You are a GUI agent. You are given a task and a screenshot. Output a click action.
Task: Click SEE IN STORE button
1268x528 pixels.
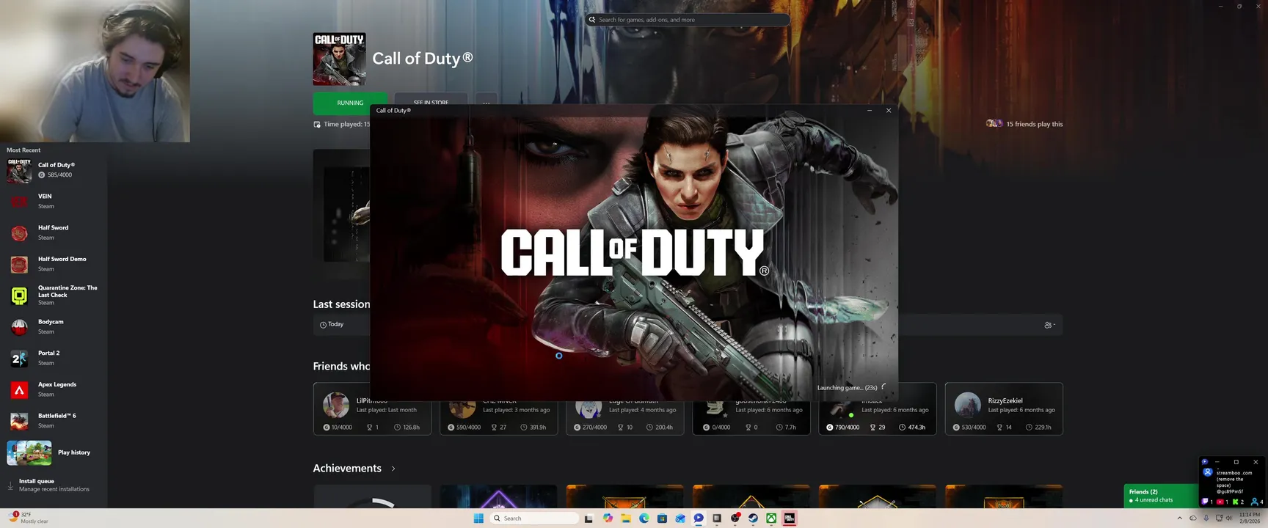[x=431, y=103]
